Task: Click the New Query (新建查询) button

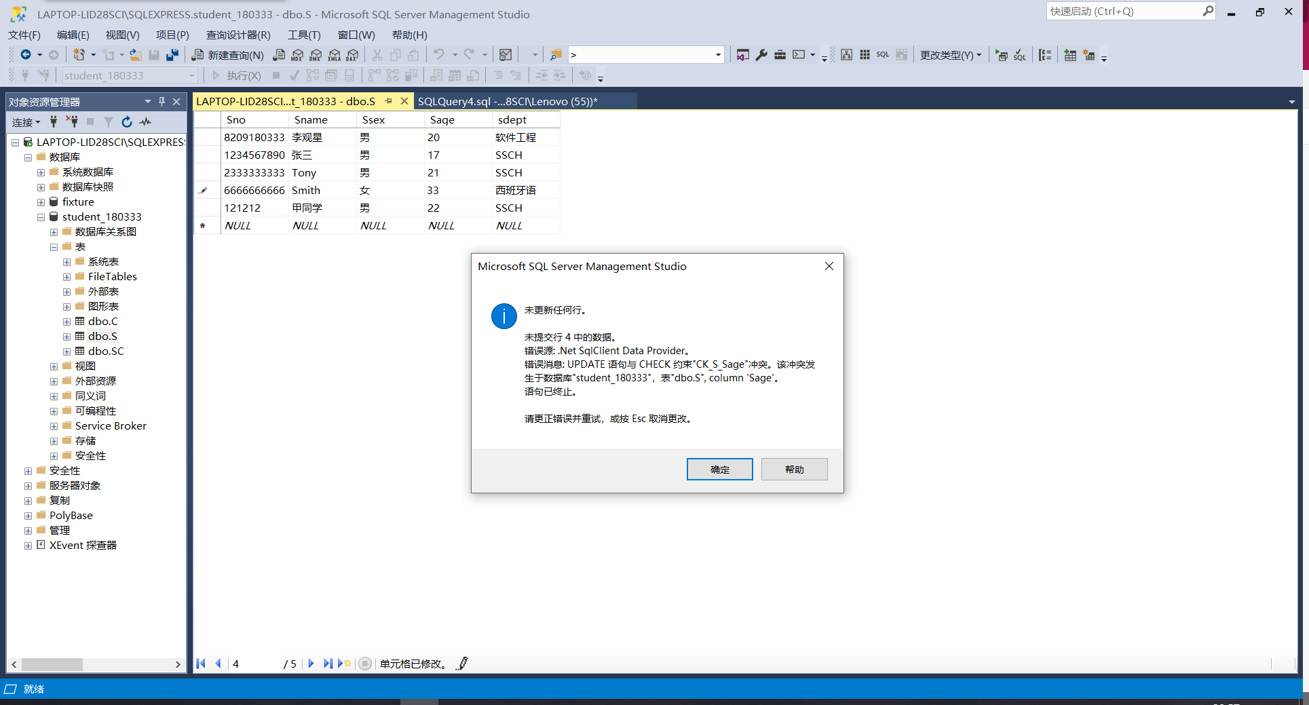Action: click(228, 55)
